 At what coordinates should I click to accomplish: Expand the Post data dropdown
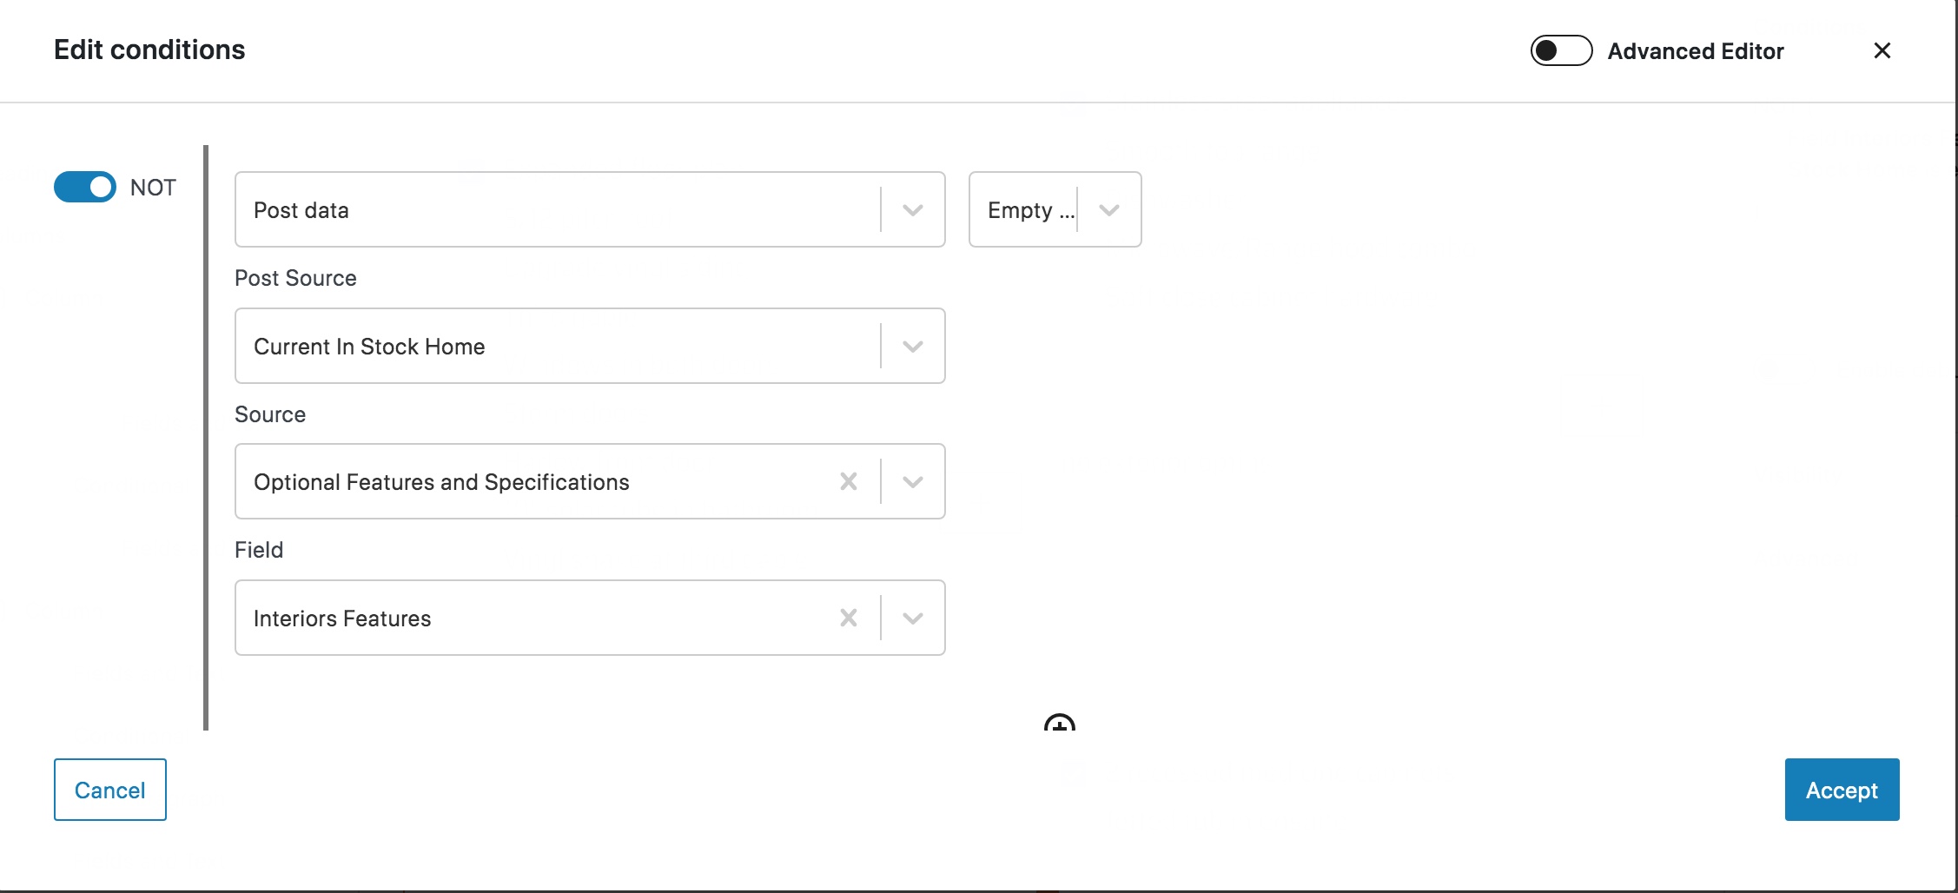coord(590,209)
